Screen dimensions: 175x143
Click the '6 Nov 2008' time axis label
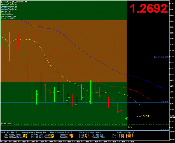3,142
